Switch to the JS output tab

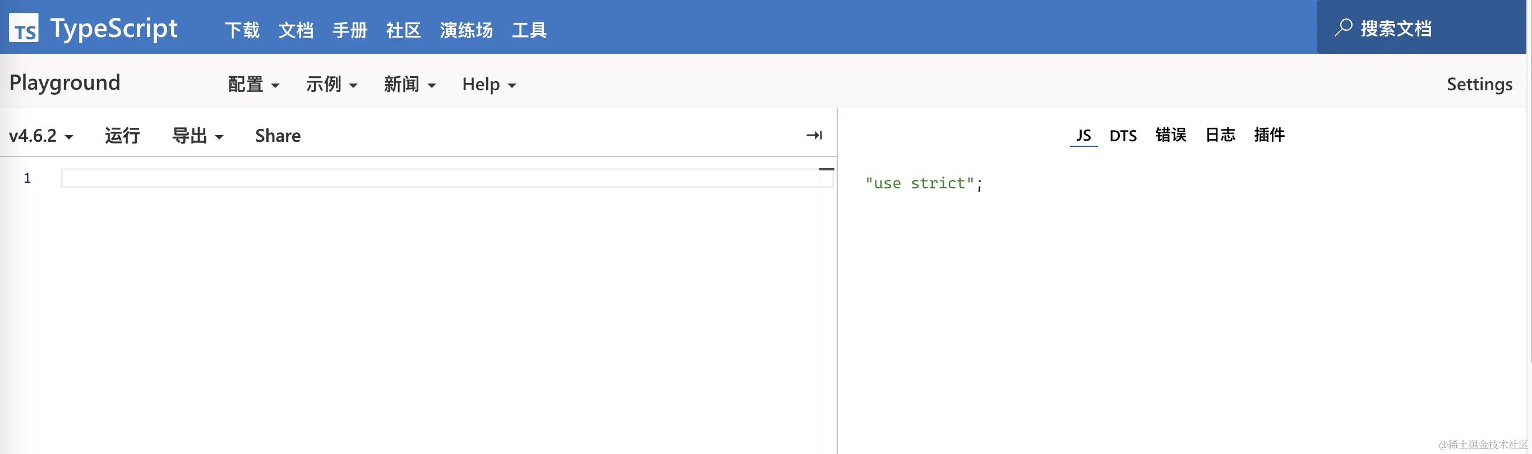[x=1083, y=136]
